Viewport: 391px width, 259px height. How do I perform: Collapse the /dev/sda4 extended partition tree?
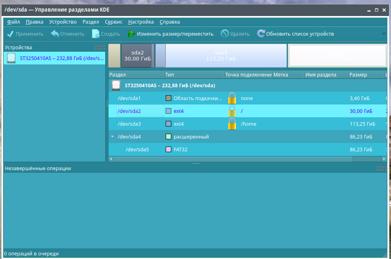point(112,137)
